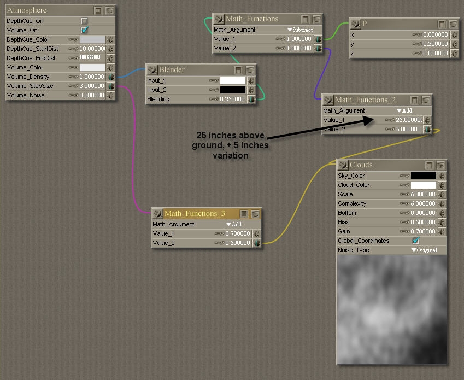
Task: Click the Atmosphere node output toggle icon
Action: click(98, 10)
